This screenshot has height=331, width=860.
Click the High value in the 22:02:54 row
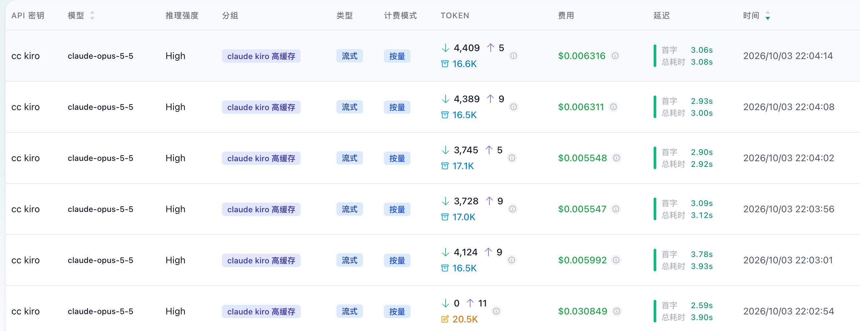pyautogui.click(x=175, y=311)
